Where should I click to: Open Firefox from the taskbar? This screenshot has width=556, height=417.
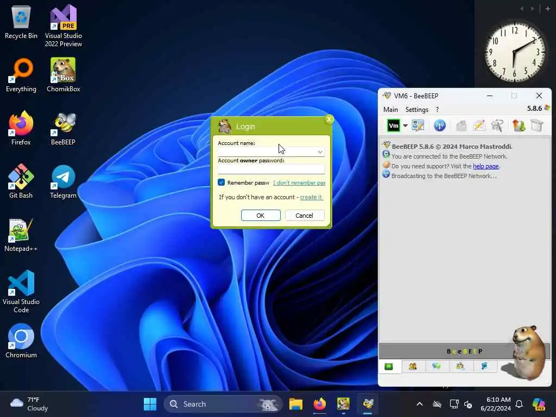point(319,404)
